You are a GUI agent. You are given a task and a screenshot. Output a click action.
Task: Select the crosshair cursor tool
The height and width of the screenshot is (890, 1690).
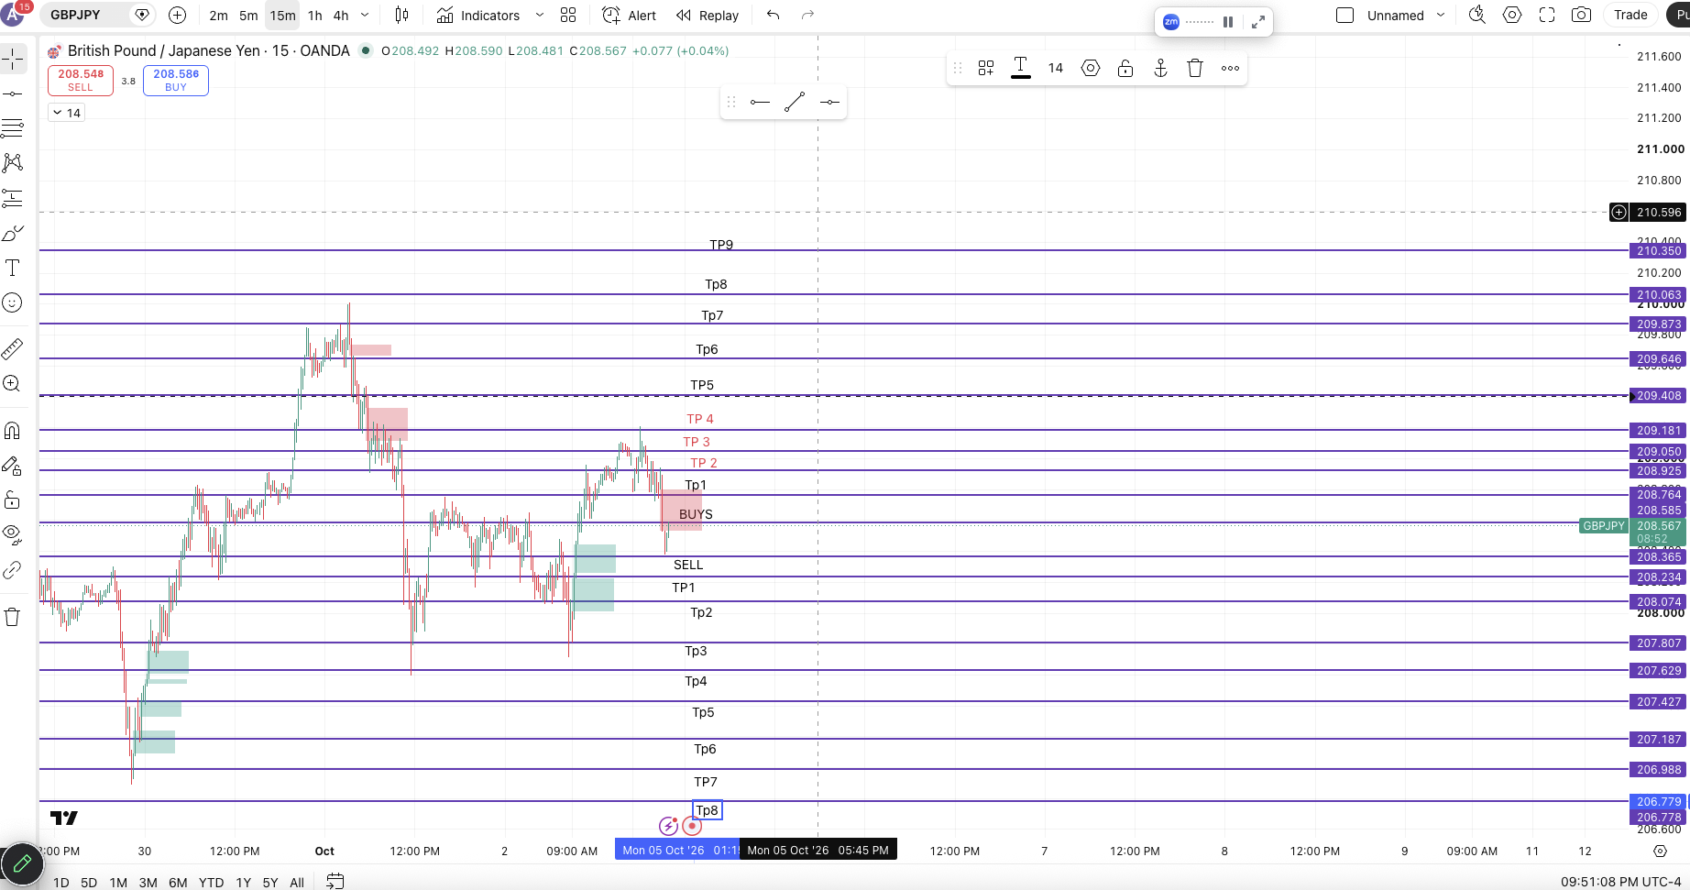13,60
